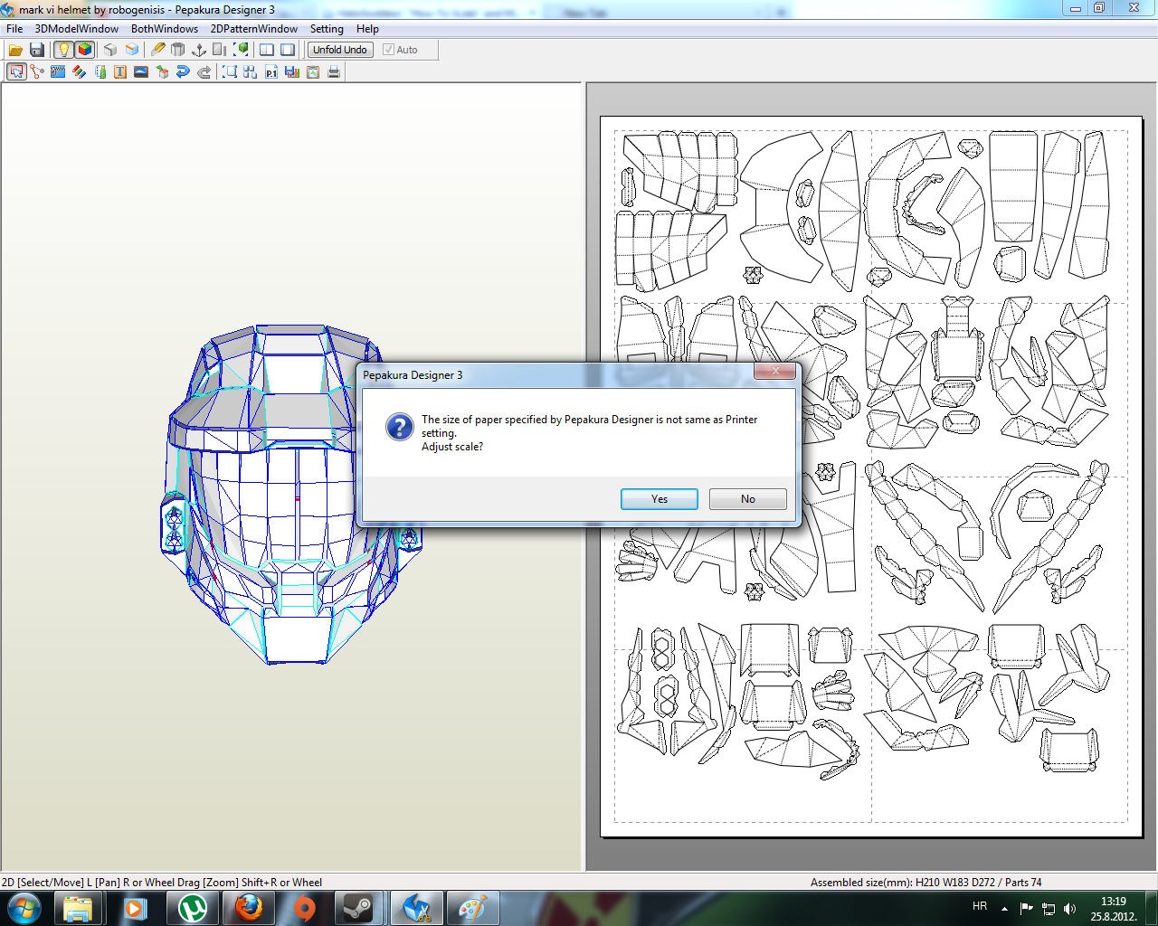The height and width of the screenshot is (926, 1158).
Task: Click the blue undo arrow icon
Action: point(183,71)
